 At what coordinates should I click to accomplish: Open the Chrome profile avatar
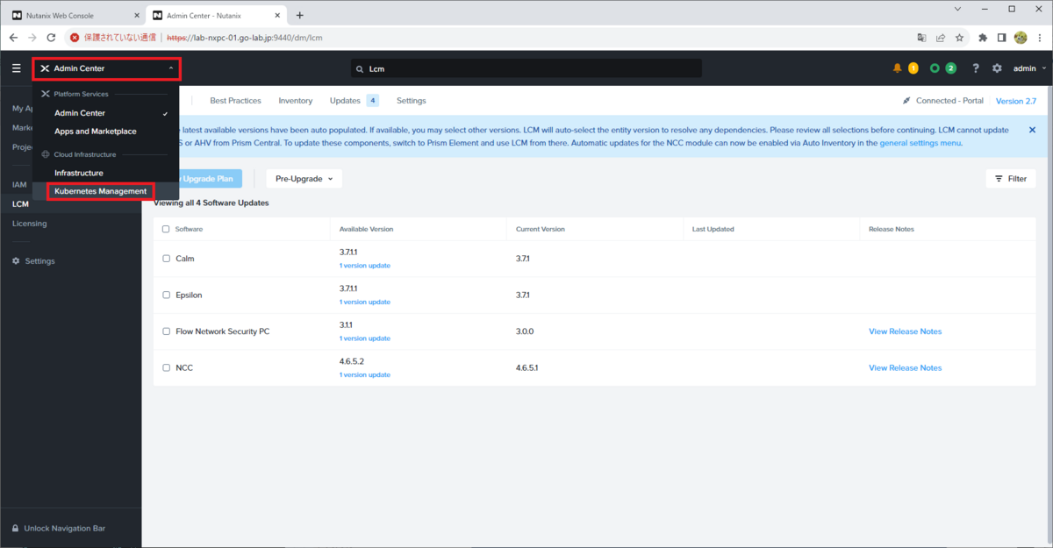[1021, 38]
